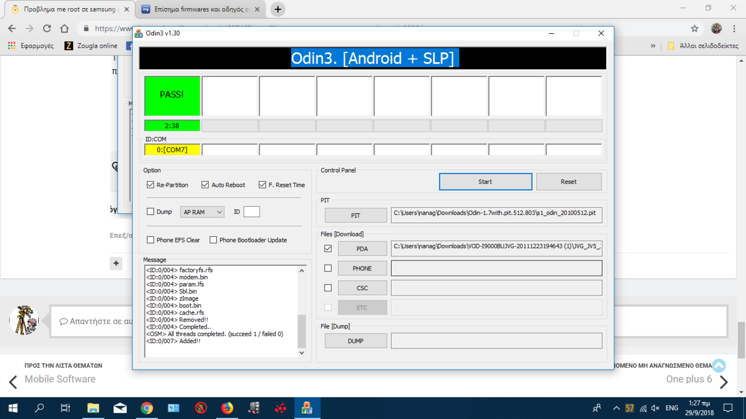This screenshot has width=746, height=419.
Task: Bookmark page with the star icon
Action: (695, 28)
